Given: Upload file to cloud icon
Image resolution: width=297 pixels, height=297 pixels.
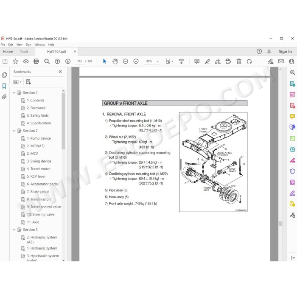Looking at the screenshot, I should [26, 62].
